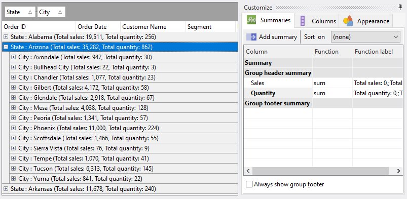Click the Column header in summaries grid
This screenshot has width=407, height=199.
click(x=278, y=52)
